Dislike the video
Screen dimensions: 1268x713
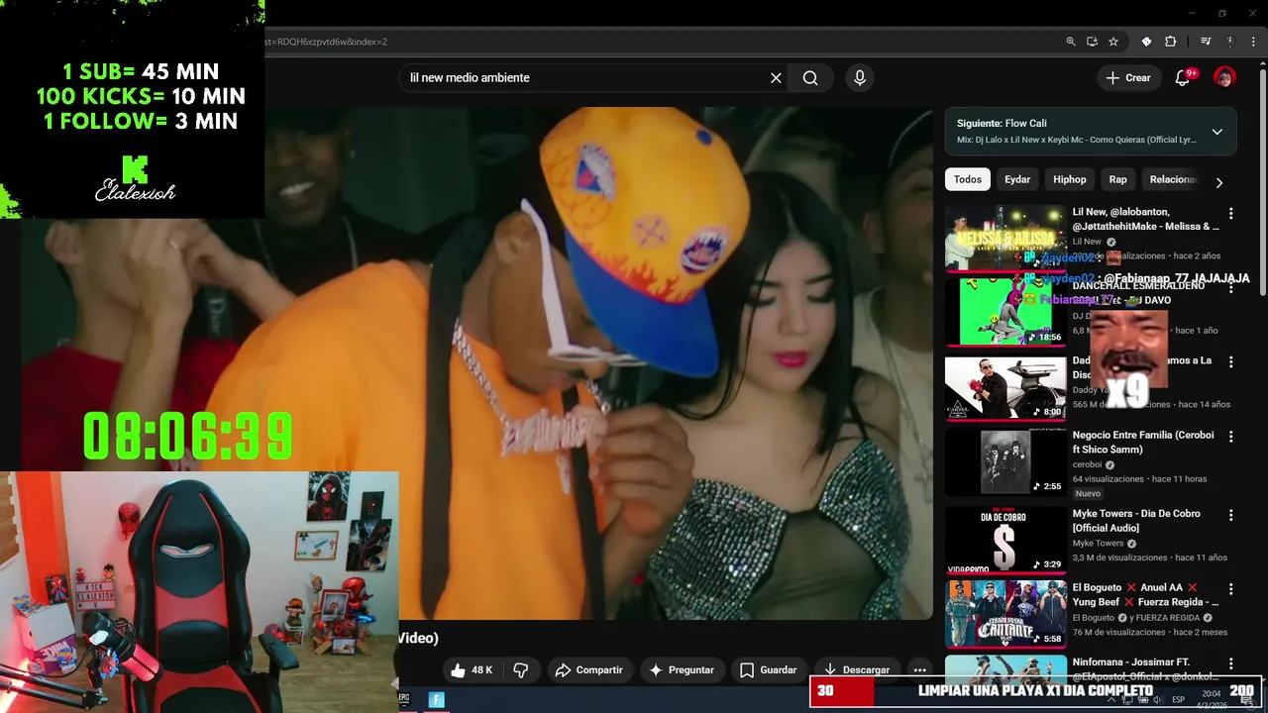521,670
